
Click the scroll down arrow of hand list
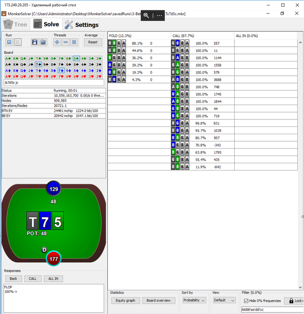(x=300, y=287)
